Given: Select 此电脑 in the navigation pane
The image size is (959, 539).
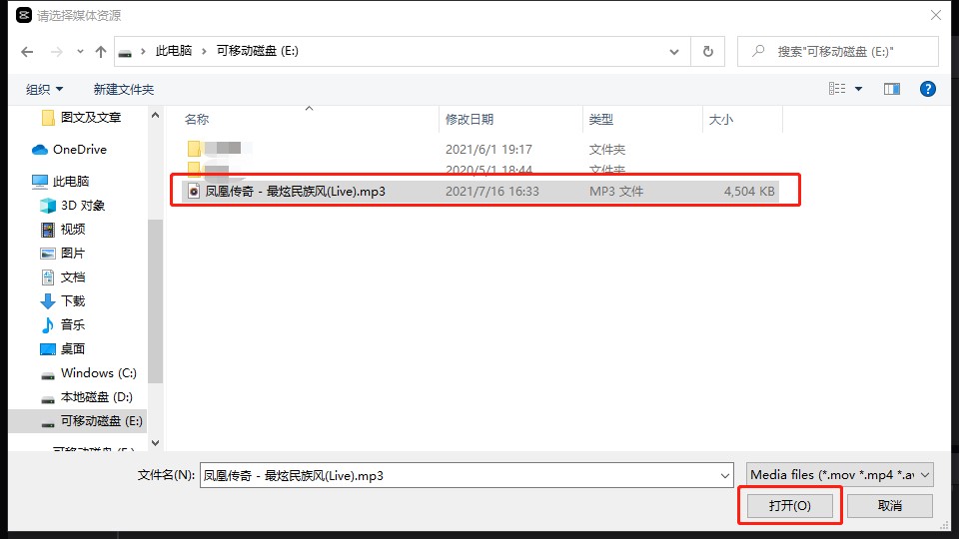Looking at the screenshot, I should [x=61, y=181].
